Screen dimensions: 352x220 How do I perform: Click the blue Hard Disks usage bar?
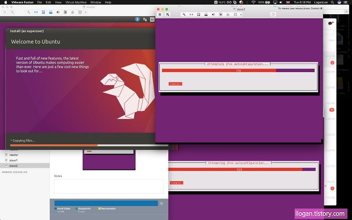pos(106,203)
